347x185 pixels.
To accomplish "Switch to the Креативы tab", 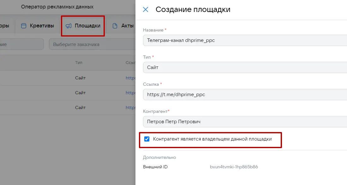I will tap(42, 26).
